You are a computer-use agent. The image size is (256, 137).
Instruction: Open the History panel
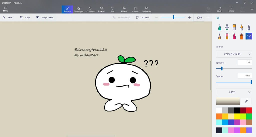pyautogui.click(x=231, y=9)
